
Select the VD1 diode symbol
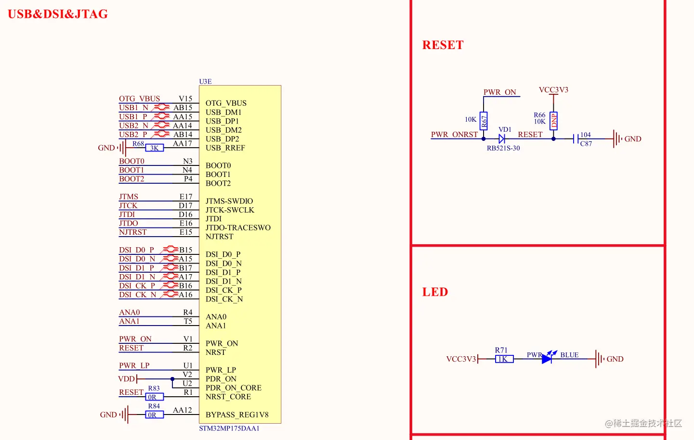click(x=502, y=139)
